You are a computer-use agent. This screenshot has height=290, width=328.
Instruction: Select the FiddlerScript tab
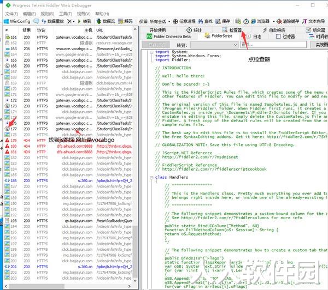(218, 36)
